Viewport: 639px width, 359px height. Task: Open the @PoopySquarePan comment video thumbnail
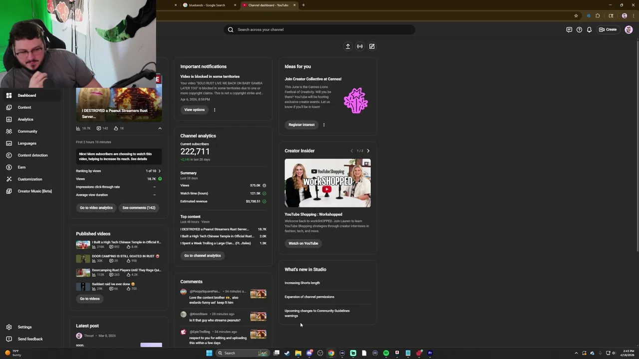tap(258, 294)
